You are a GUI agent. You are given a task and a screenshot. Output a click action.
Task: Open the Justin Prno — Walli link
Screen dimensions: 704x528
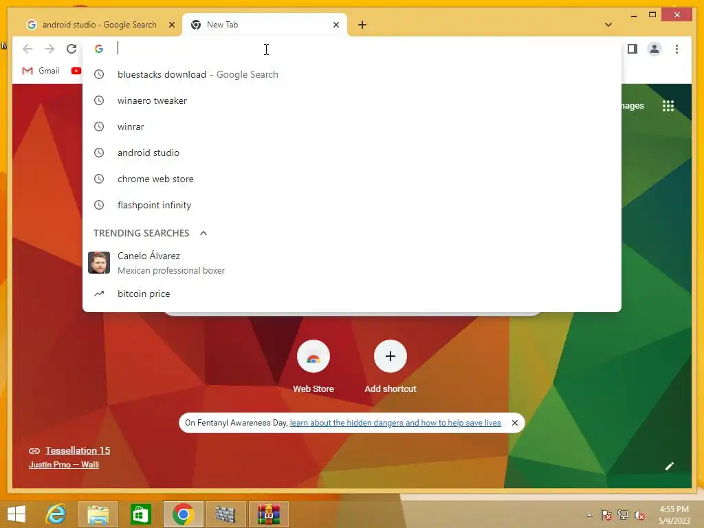64,465
